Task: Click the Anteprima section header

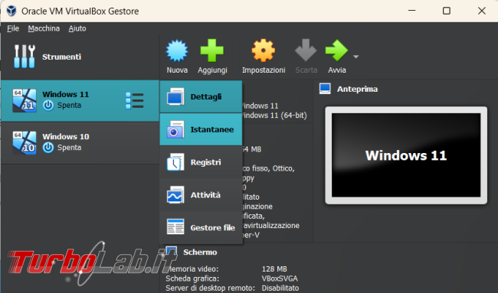Action: point(357,89)
